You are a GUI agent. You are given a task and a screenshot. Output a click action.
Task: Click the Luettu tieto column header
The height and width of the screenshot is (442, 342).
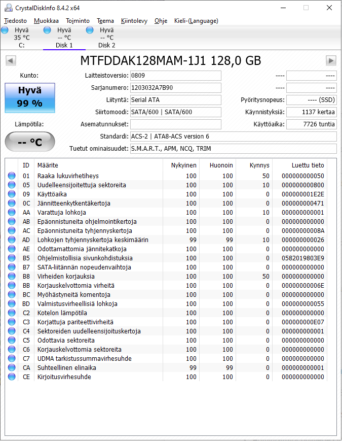(299, 165)
